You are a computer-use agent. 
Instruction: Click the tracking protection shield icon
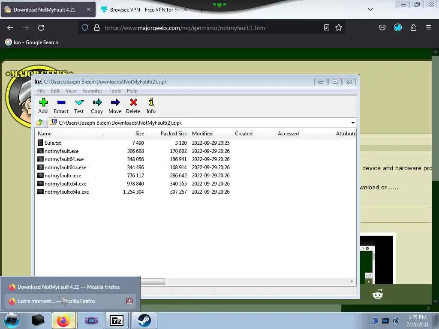pos(85,27)
